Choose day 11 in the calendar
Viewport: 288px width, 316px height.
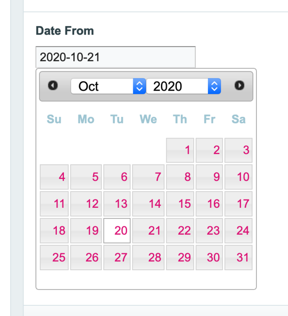tap(54, 204)
